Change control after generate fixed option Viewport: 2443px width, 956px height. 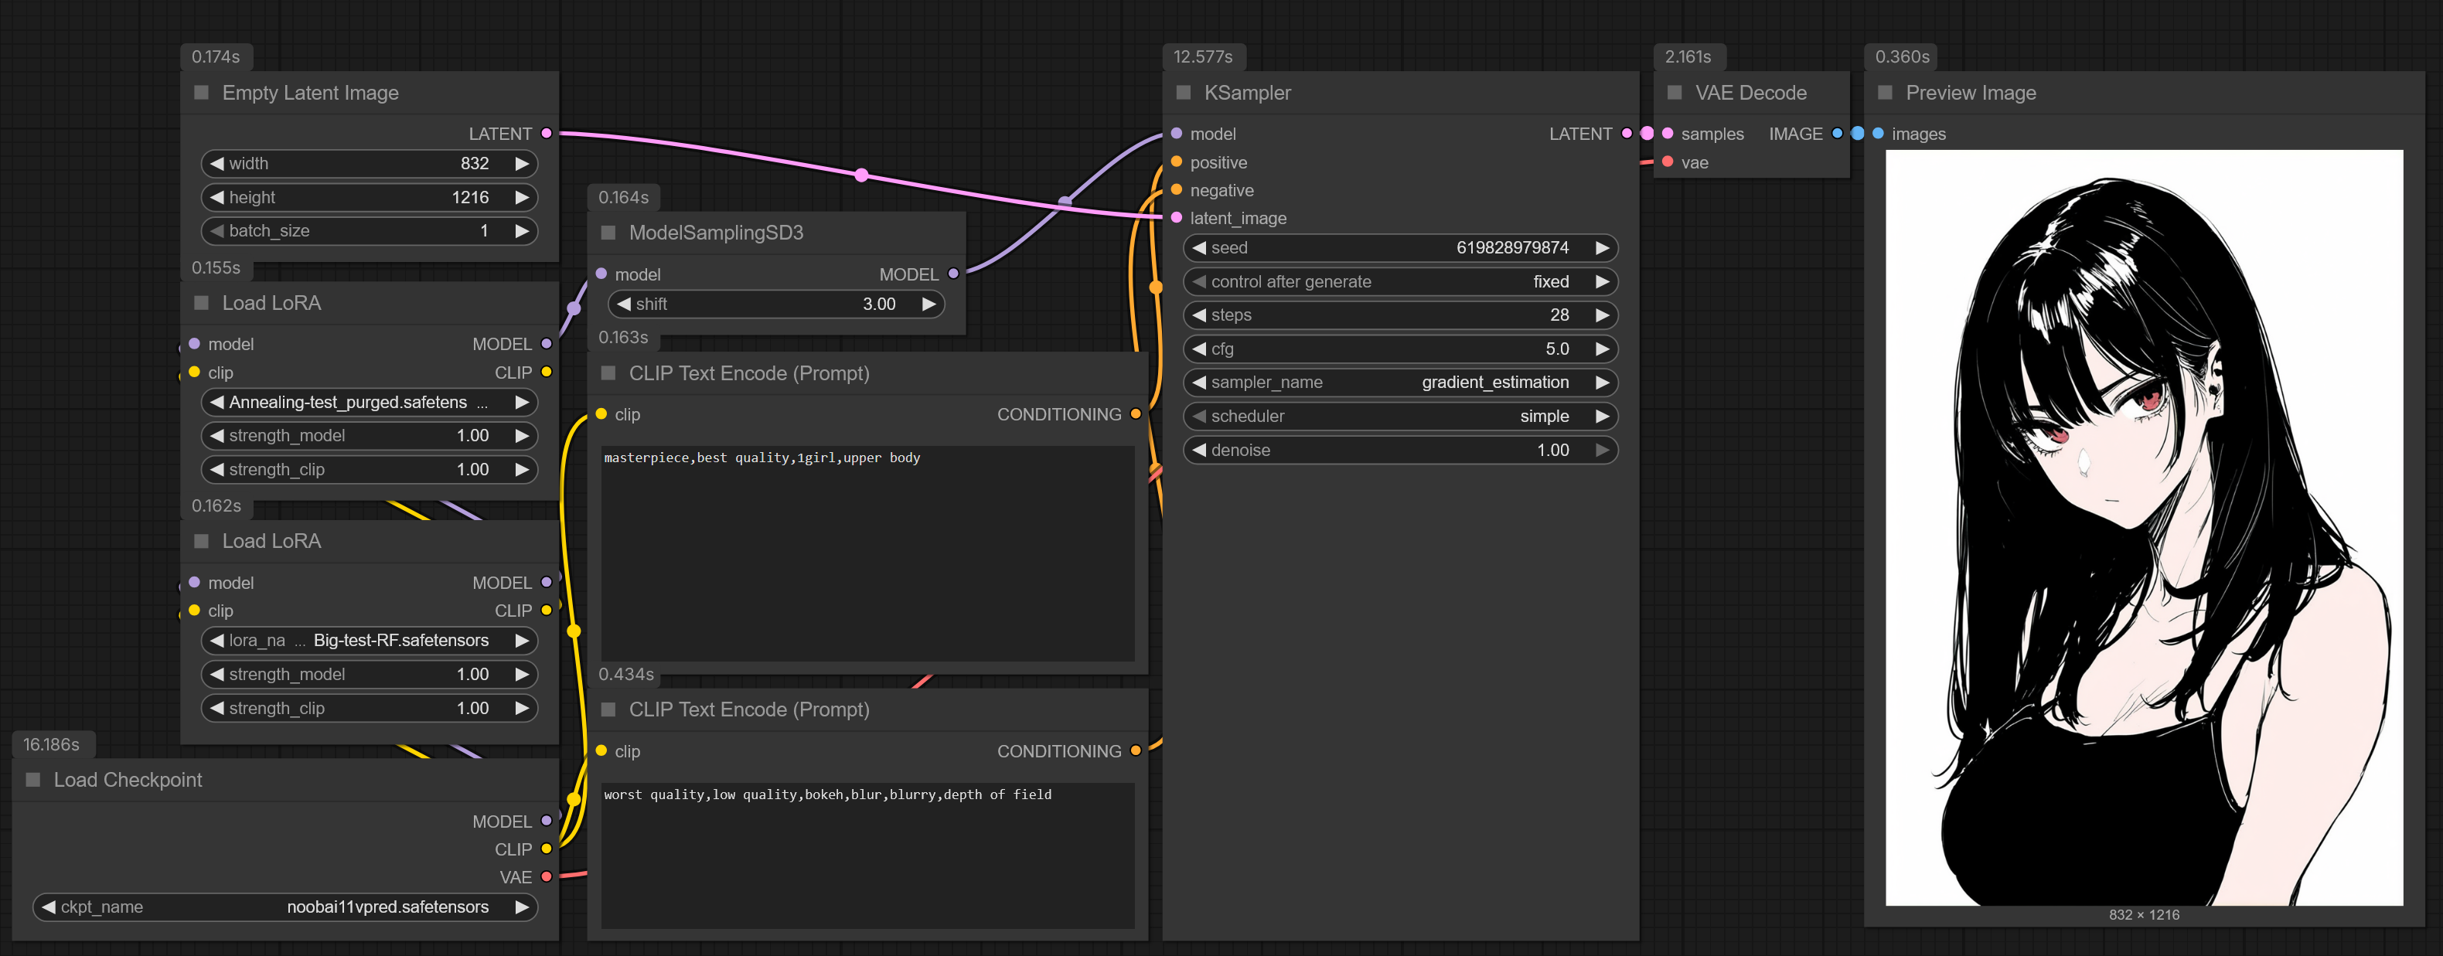[x=1400, y=281]
